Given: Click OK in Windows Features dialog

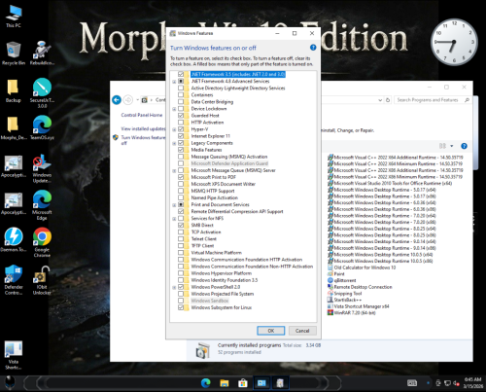Looking at the screenshot, I should point(271,331).
